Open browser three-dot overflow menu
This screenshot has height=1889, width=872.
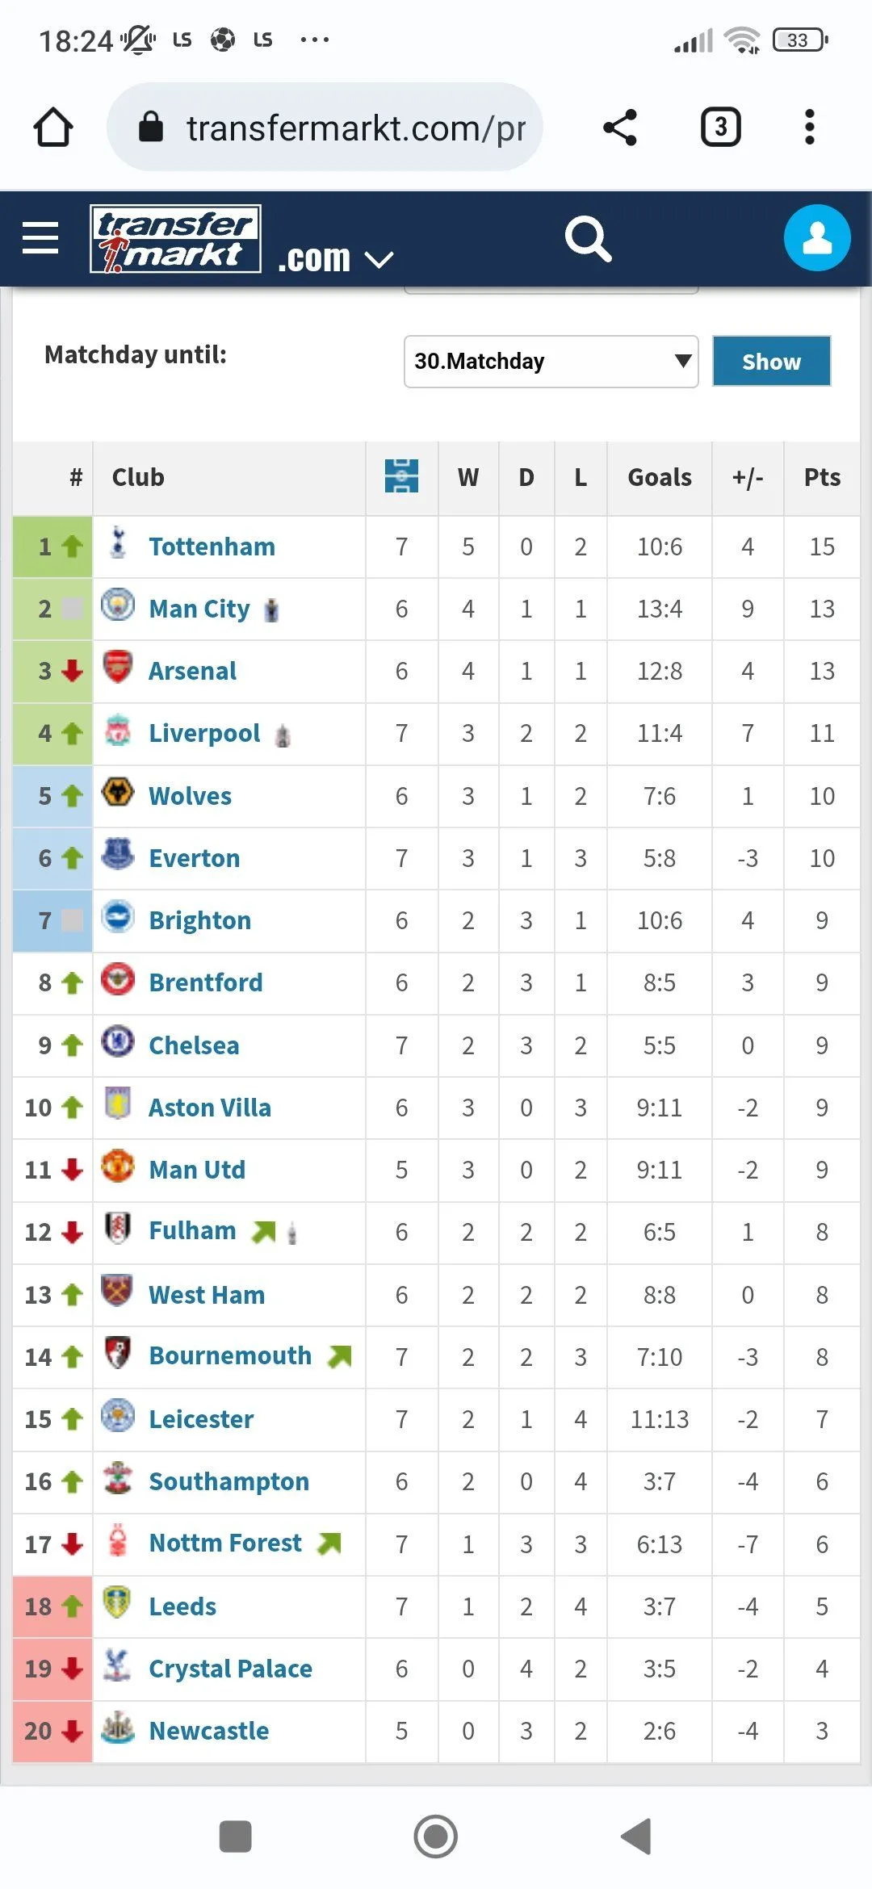tap(809, 128)
